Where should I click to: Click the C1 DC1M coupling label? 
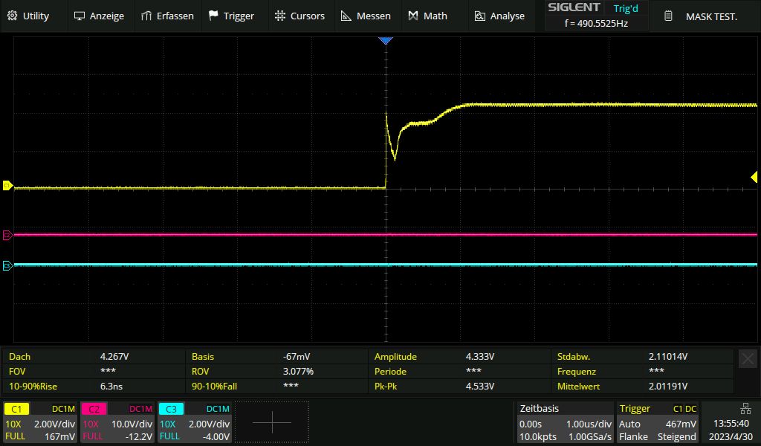pyautogui.click(x=63, y=409)
